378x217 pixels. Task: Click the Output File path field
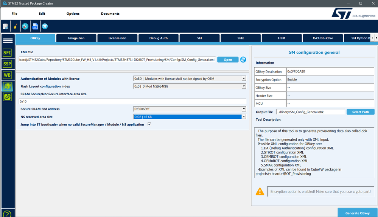coord(311,112)
